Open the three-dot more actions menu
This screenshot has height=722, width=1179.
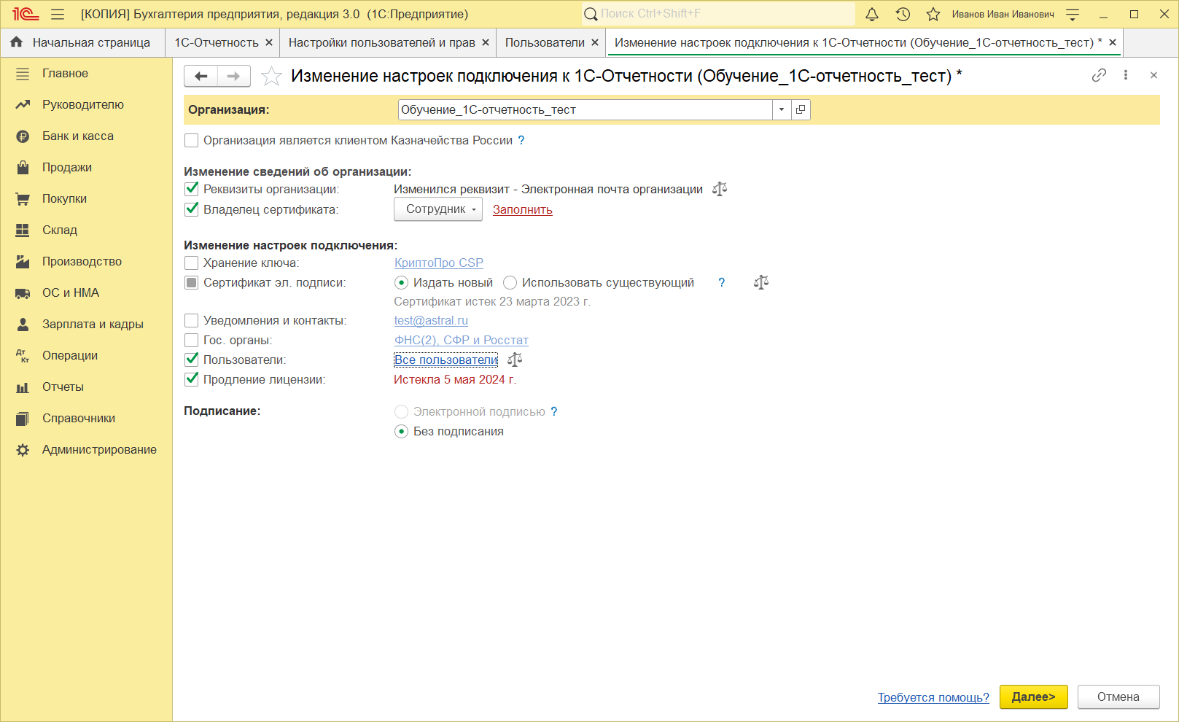(x=1126, y=75)
